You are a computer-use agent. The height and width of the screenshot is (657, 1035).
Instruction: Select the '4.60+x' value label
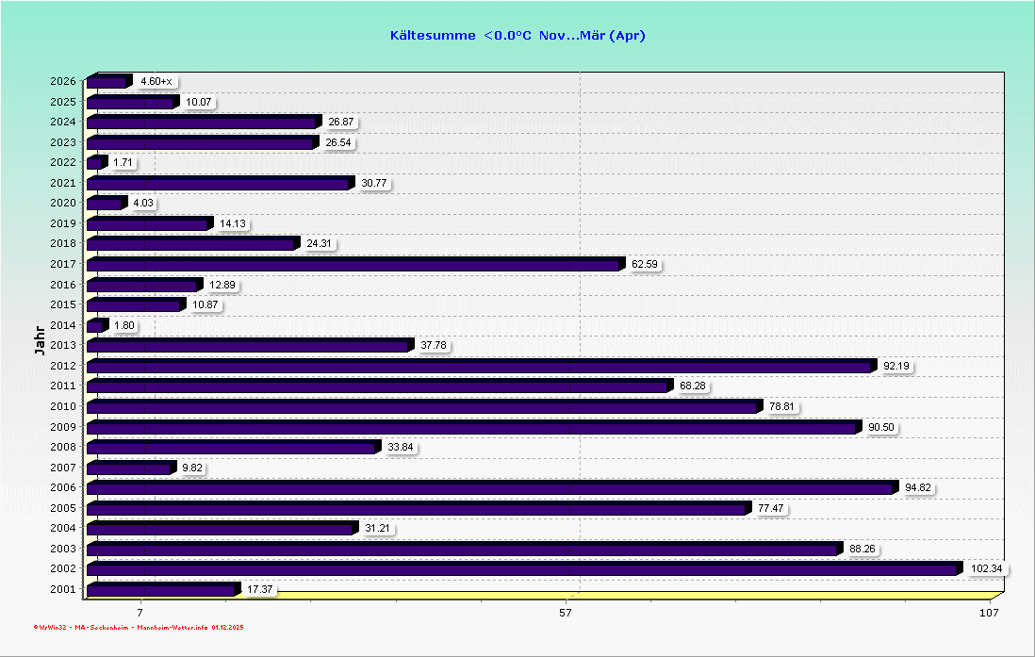coord(156,82)
